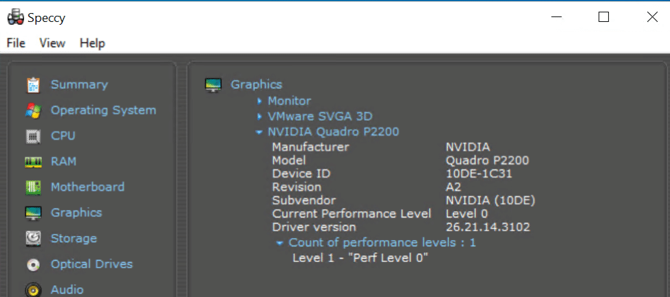Maximize the Speccy window
The height and width of the screenshot is (297, 670).
click(603, 17)
